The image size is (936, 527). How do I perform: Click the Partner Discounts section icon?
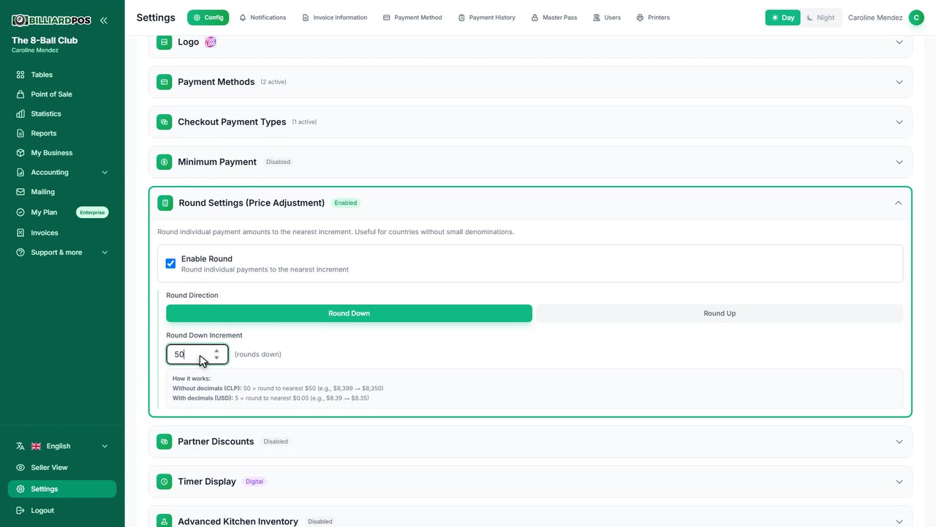coord(165,442)
